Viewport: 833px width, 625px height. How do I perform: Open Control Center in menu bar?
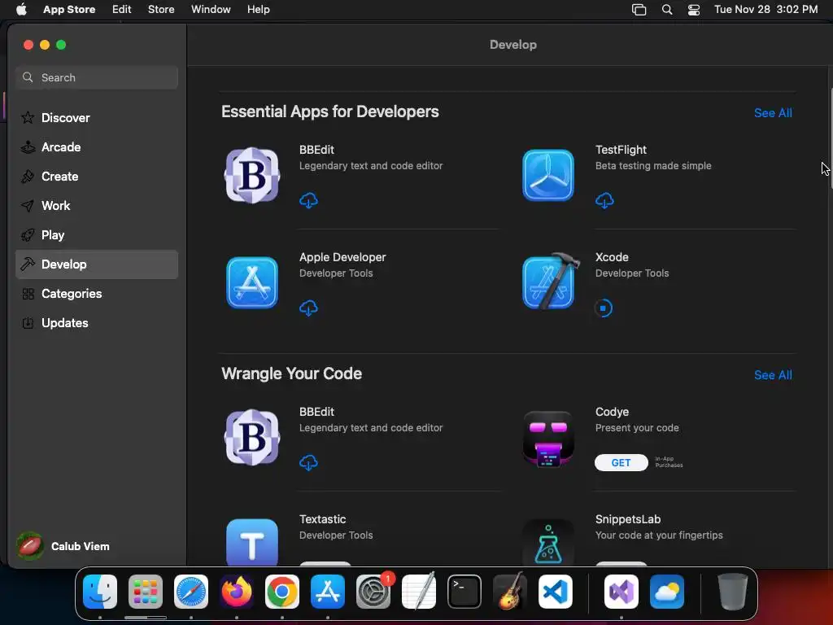[693, 10]
